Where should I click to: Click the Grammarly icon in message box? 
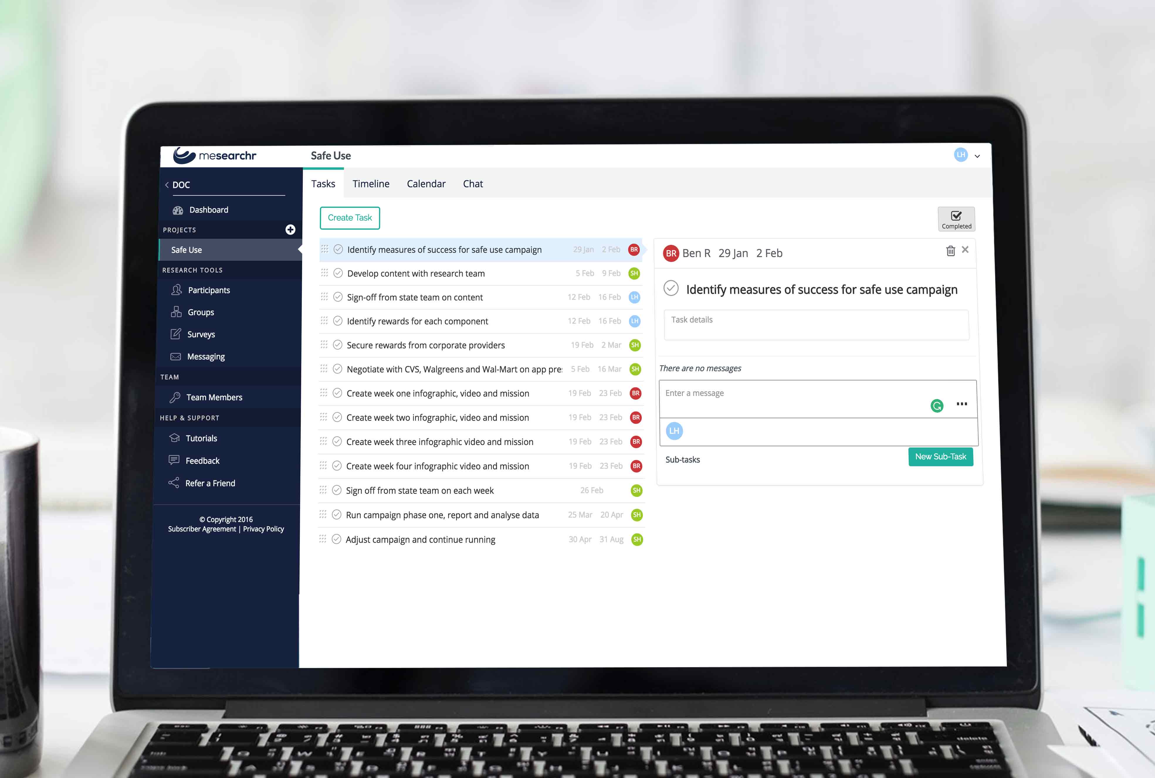pyautogui.click(x=936, y=406)
